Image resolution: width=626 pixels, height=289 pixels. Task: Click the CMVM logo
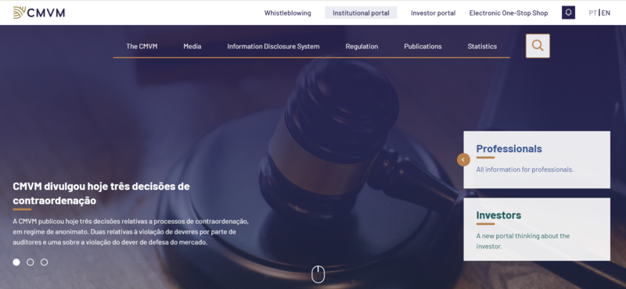coord(38,12)
